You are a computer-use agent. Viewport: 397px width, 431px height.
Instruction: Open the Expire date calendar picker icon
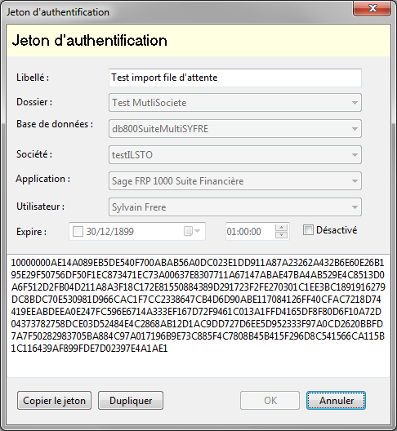191,231
